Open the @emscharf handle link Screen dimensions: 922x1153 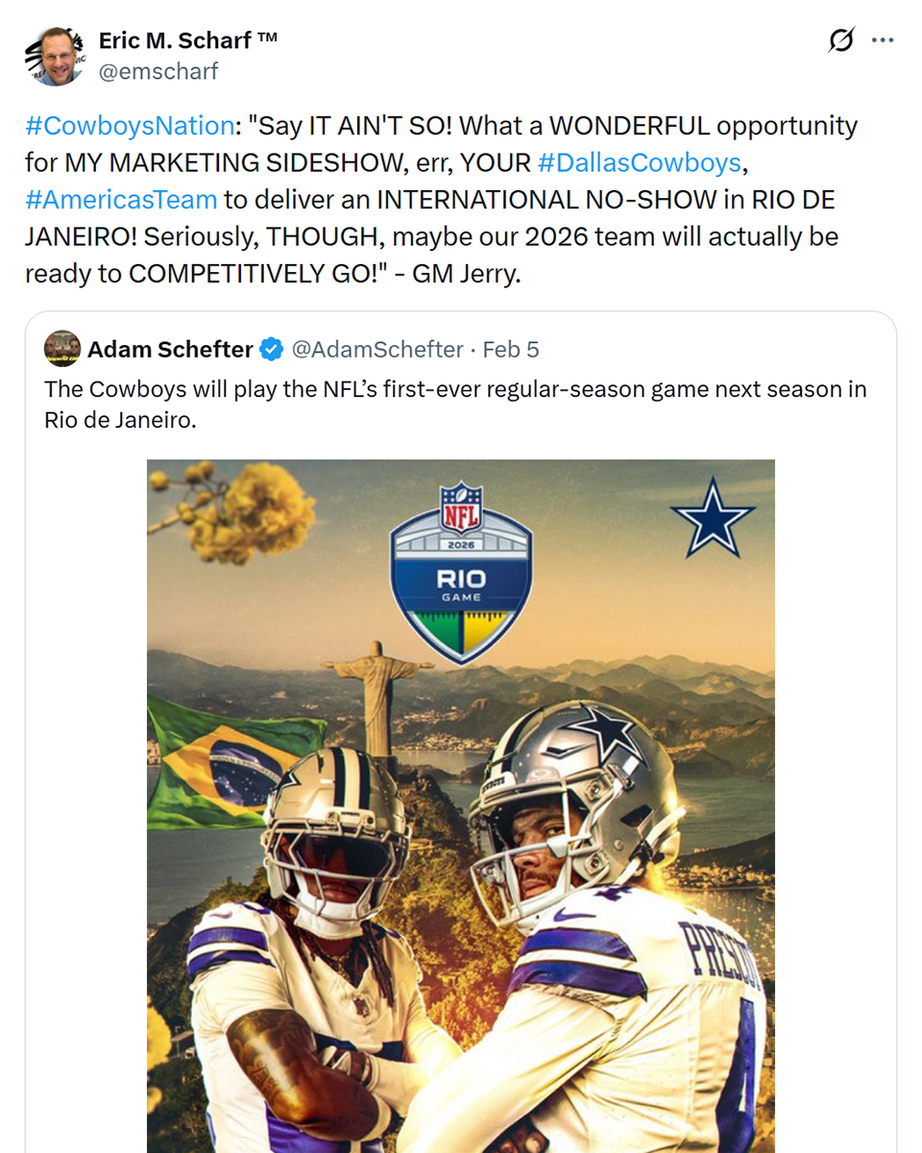[x=158, y=71]
